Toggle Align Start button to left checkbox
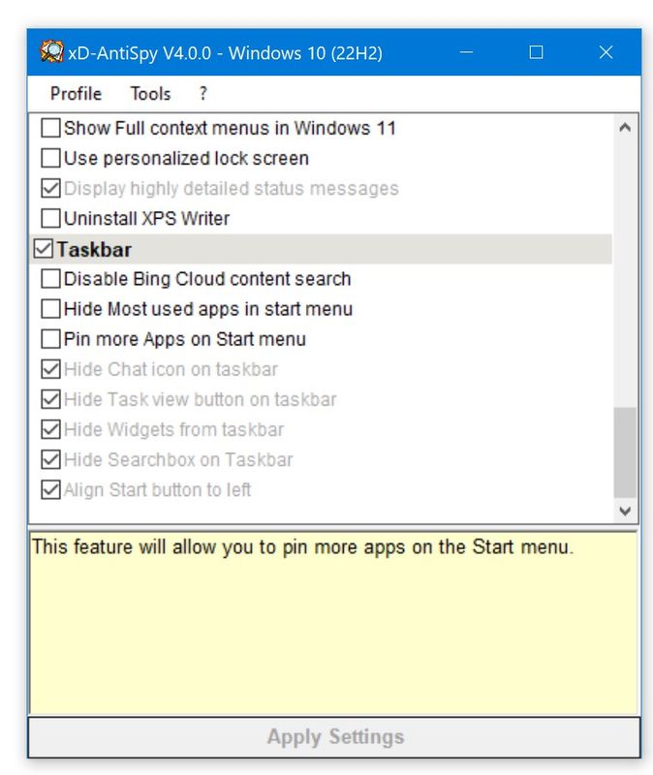The width and height of the screenshot is (653, 775). tap(50, 489)
